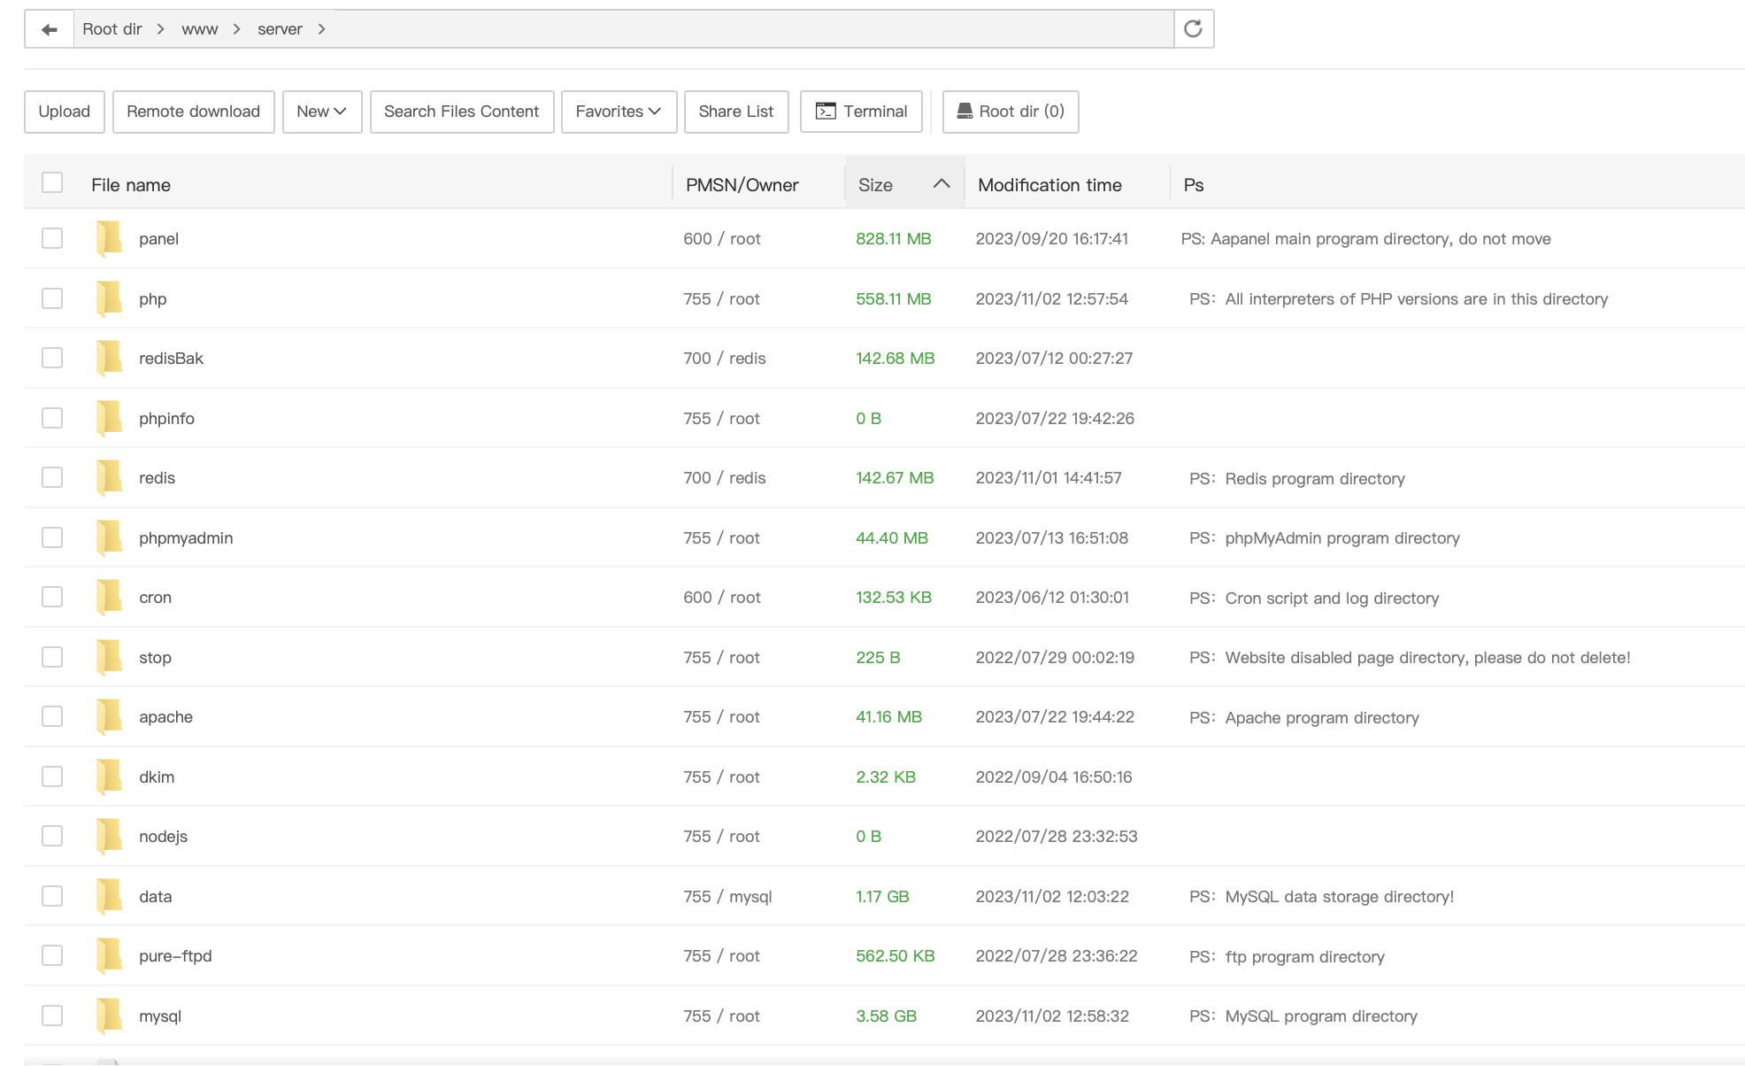Viewport: 1745px width, 1066px height.
Task: Open the mysql folder icon
Action: (109, 1016)
